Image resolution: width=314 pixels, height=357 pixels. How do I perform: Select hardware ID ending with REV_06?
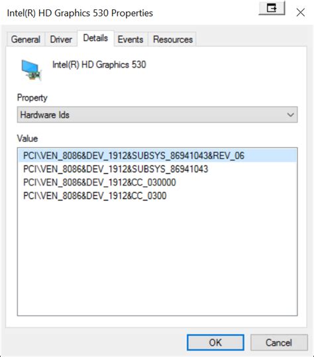(x=157, y=156)
